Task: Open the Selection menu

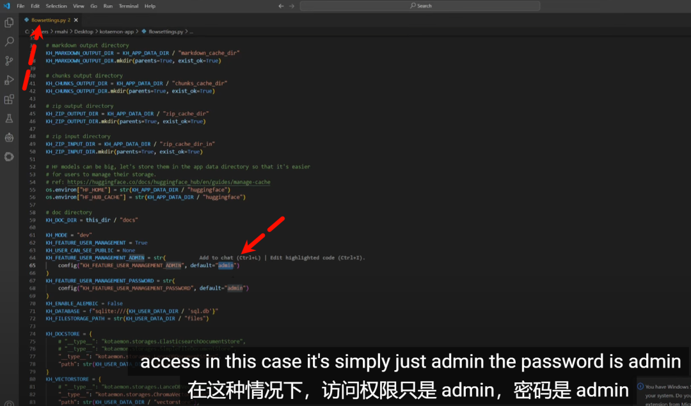Action: [x=56, y=6]
